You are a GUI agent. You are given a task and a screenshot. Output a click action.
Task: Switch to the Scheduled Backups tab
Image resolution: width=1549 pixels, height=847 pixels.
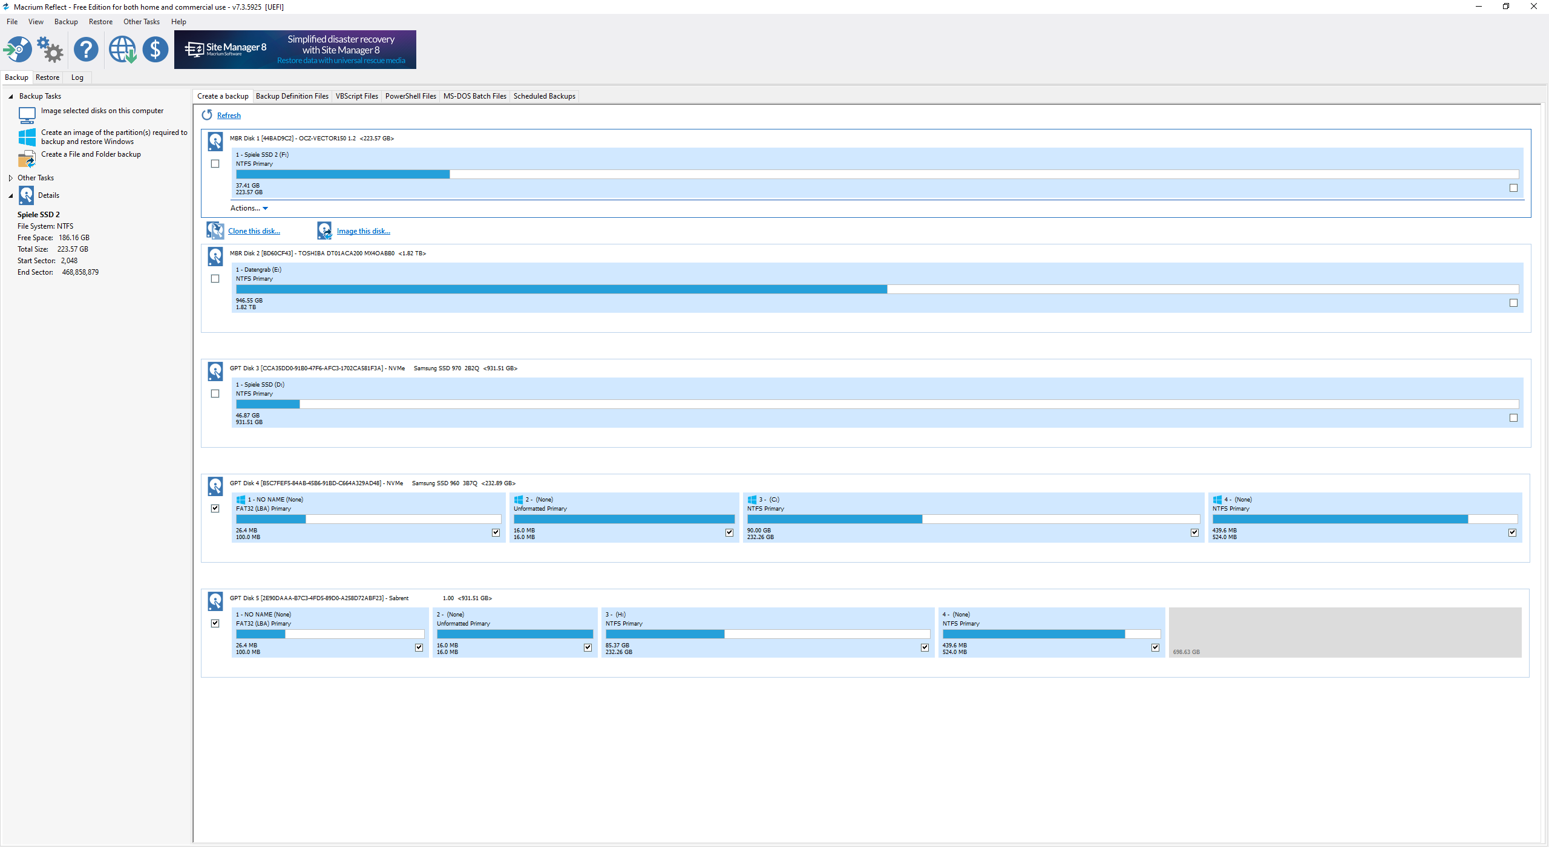[x=544, y=96]
